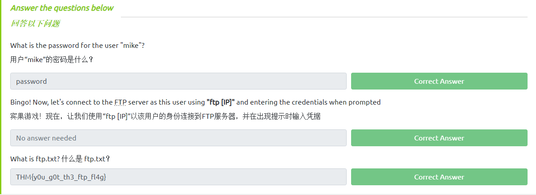Click the green vertical bar on left edge
The width and height of the screenshot is (536, 195).
pos(1,97)
